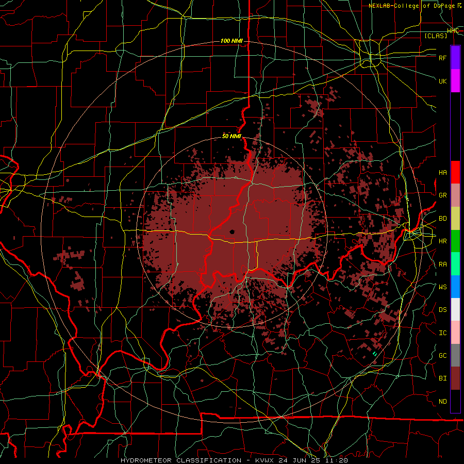Click the 'WS' legend label
This screenshot has height=464, width=464.
coord(443,287)
